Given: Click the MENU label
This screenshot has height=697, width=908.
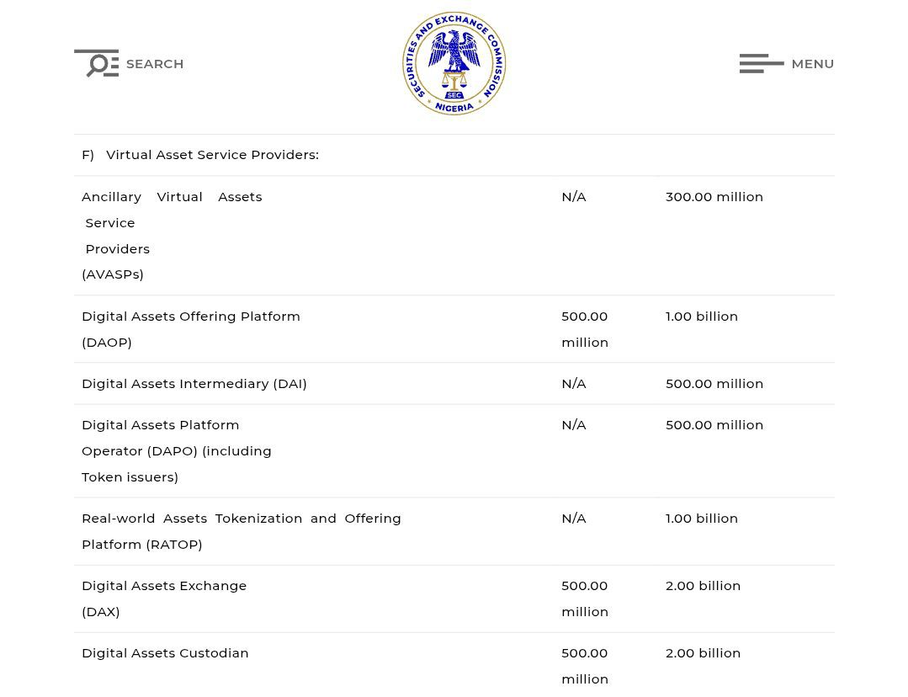Looking at the screenshot, I should pyautogui.click(x=812, y=64).
